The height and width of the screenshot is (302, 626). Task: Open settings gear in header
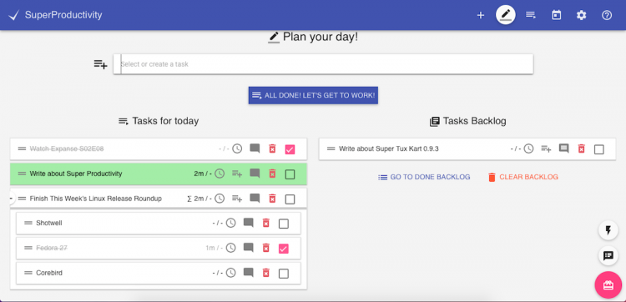[x=581, y=15]
